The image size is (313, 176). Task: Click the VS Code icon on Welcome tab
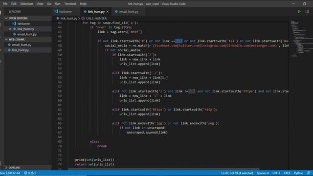(x=56, y=12)
